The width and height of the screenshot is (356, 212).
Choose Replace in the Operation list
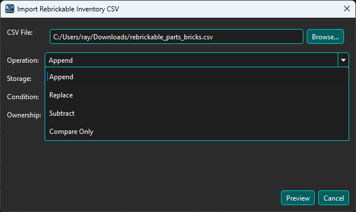[x=197, y=95]
